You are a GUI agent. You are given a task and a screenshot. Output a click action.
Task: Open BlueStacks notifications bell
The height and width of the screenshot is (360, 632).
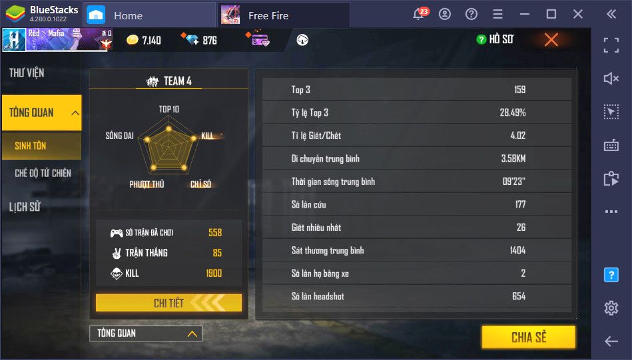(419, 15)
